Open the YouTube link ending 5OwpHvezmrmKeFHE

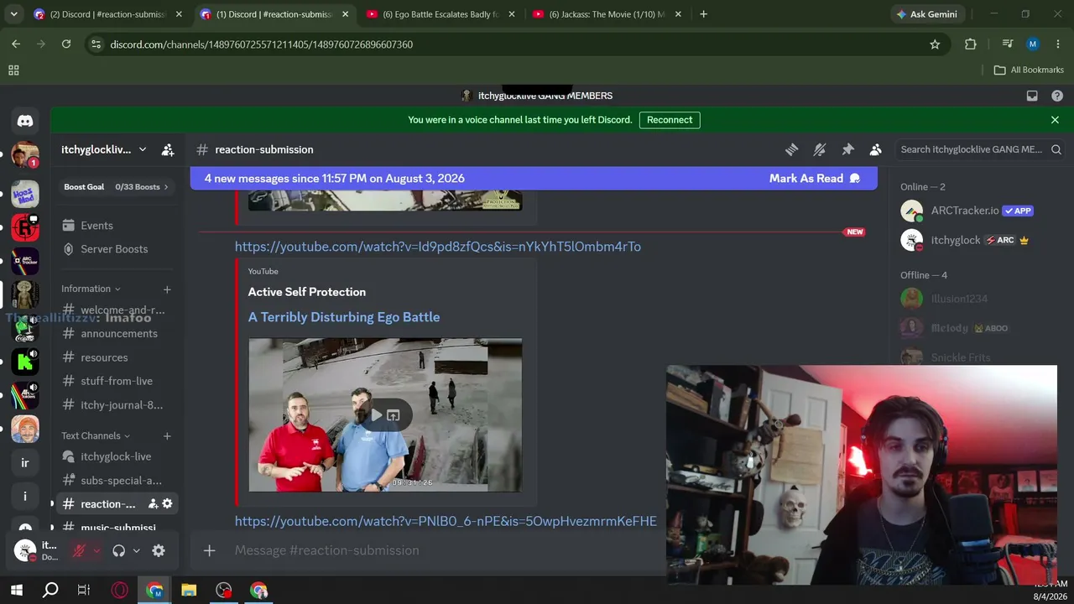(x=446, y=521)
